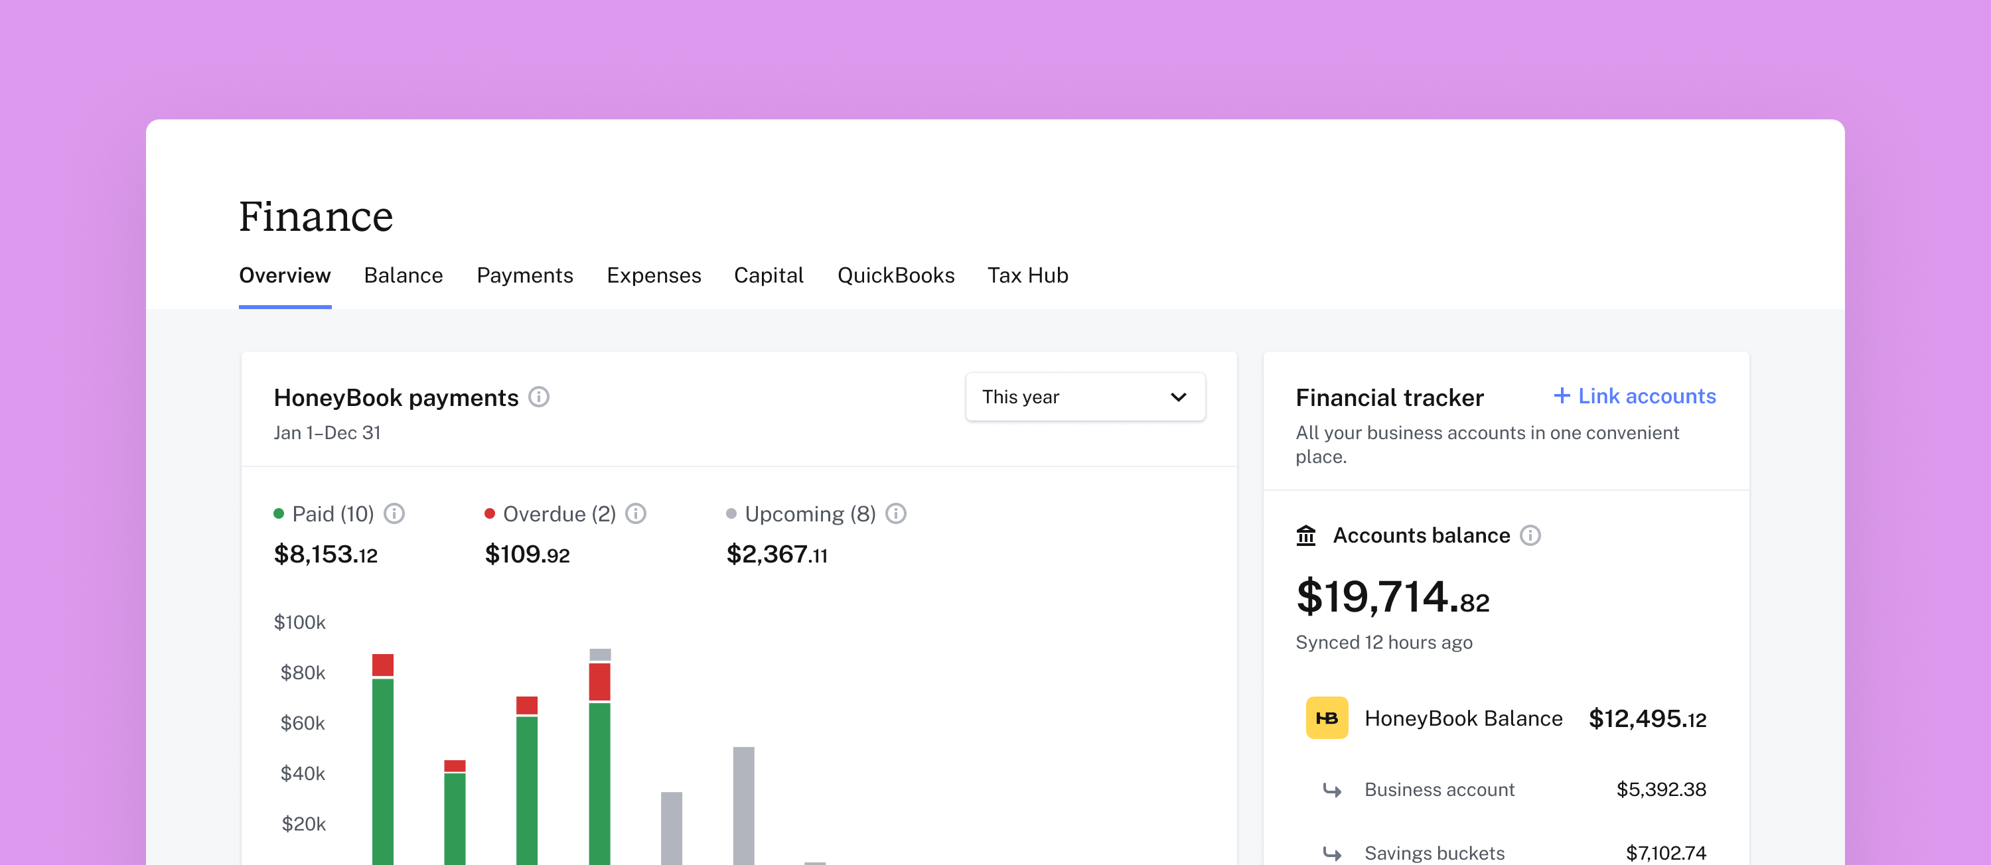Open the Payments tab
Viewport: 1991px width, 865px height.
(x=524, y=276)
